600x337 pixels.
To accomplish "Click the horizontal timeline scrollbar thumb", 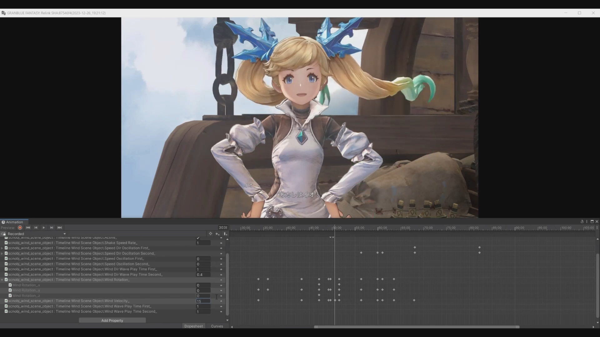I will [417, 327].
